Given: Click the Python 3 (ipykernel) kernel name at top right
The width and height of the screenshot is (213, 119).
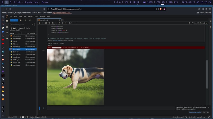Looking at the screenshot, I should pyautogui.click(x=198, y=23).
